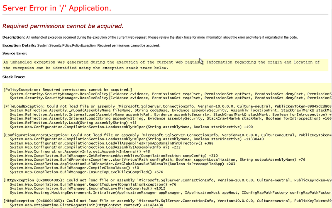Screen dimensions: 332x208
Task: Select the "Assembly.Load(String assemblyString) +35" line
Action: [73, 123]
